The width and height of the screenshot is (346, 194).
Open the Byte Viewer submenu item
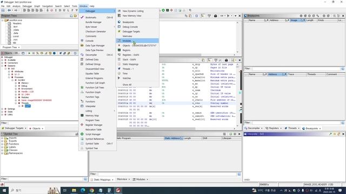(x=97, y=27)
